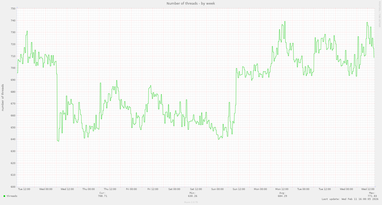Click the green threads legend color square
The width and height of the screenshot is (382, 205).
pyautogui.click(x=4, y=196)
